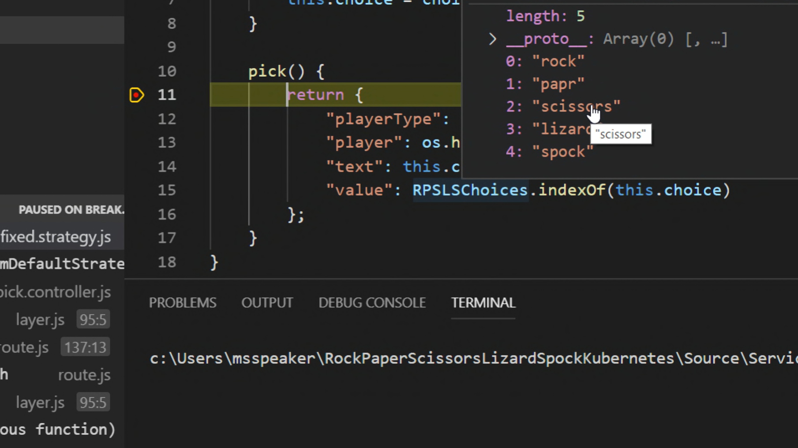The height and width of the screenshot is (448, 798).
Task: Click gutter line number 15
Action: click(167, 190)
